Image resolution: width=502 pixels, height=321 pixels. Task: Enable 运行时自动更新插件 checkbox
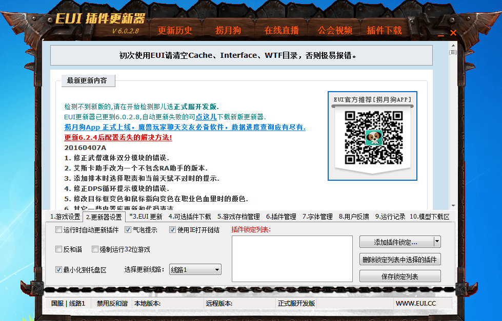pyautogui.click(x=59, y=230)
